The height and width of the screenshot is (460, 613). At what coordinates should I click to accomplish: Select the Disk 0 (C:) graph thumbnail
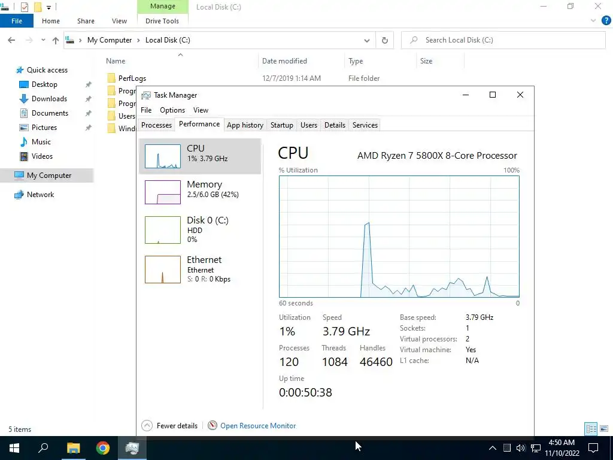163,230
